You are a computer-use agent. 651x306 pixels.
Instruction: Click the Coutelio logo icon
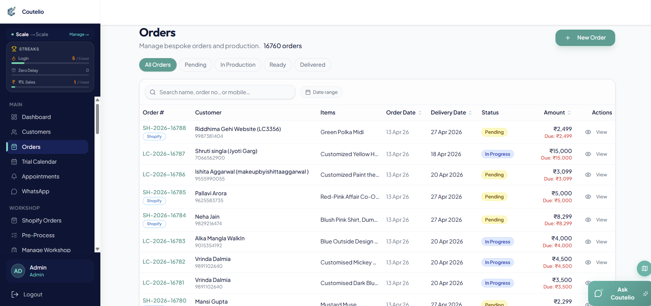coord(12,12)
